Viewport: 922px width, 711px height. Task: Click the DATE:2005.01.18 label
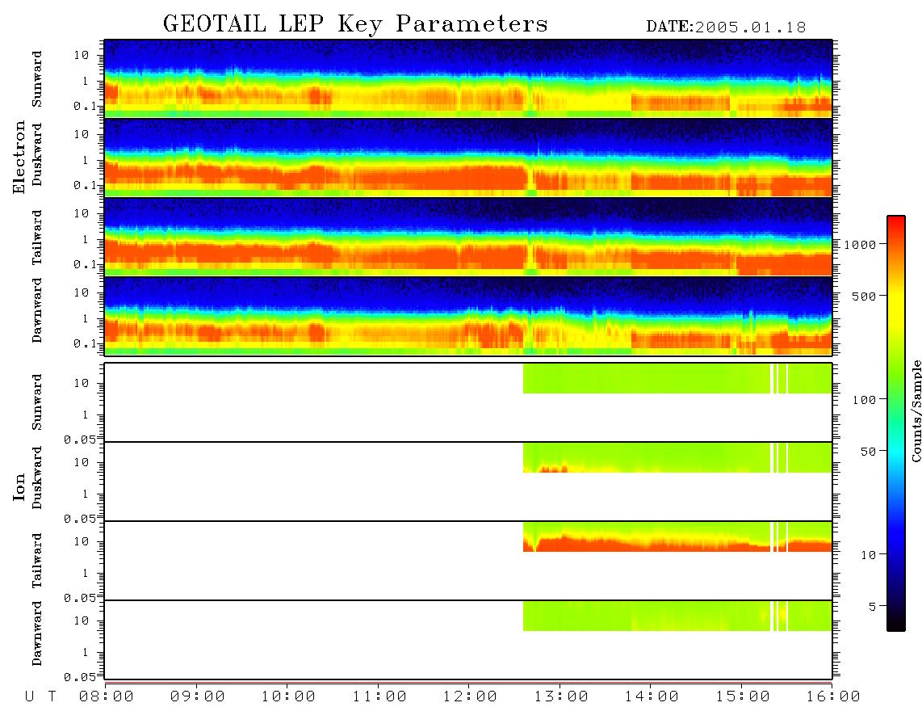726,27
